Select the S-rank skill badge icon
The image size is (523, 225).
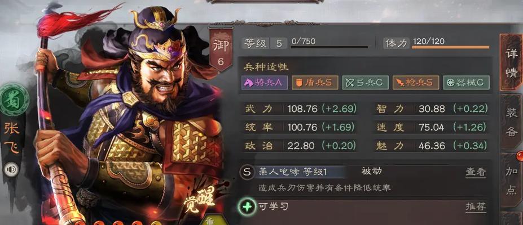pyautogui.click(x=247, y=172)
